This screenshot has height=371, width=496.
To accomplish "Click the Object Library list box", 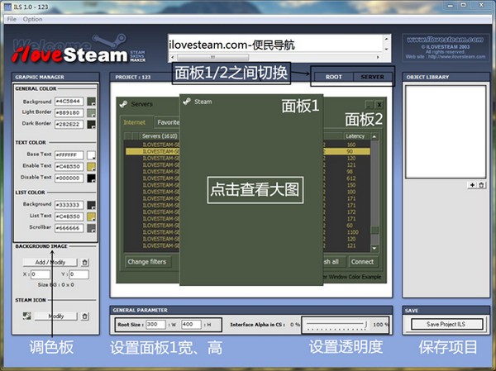I will click(x=446, y=131).
